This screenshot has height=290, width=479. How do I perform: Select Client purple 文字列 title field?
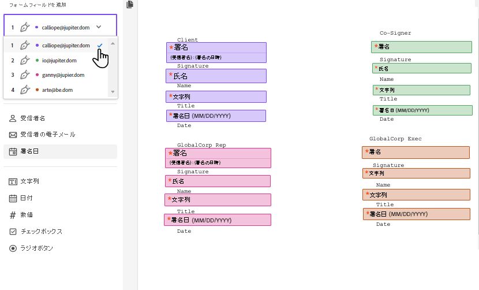point(216,96)
